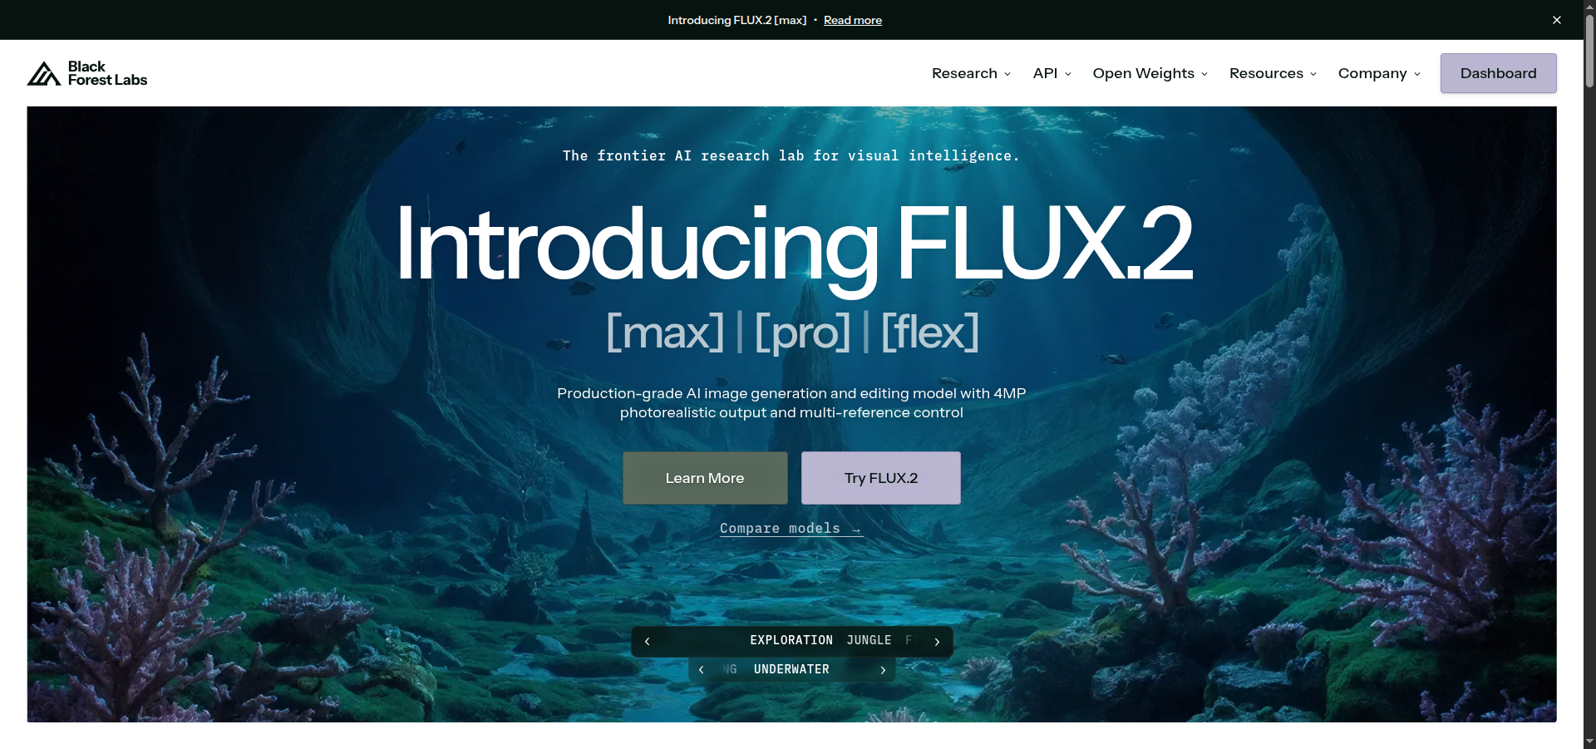Select the EXPLORATION scene tab
1596x749 pixels.
coord(791,640)
